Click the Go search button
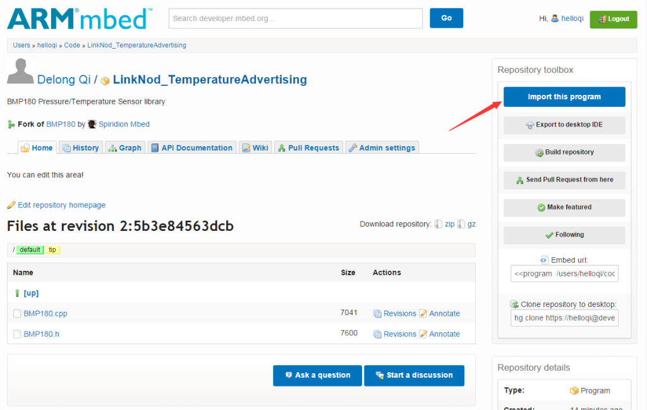This screenshot has width=647, height=410. pyautogui.click(x=447, y=18)
